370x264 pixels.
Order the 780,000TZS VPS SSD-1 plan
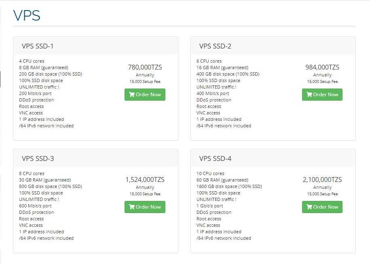pos(145,95)
